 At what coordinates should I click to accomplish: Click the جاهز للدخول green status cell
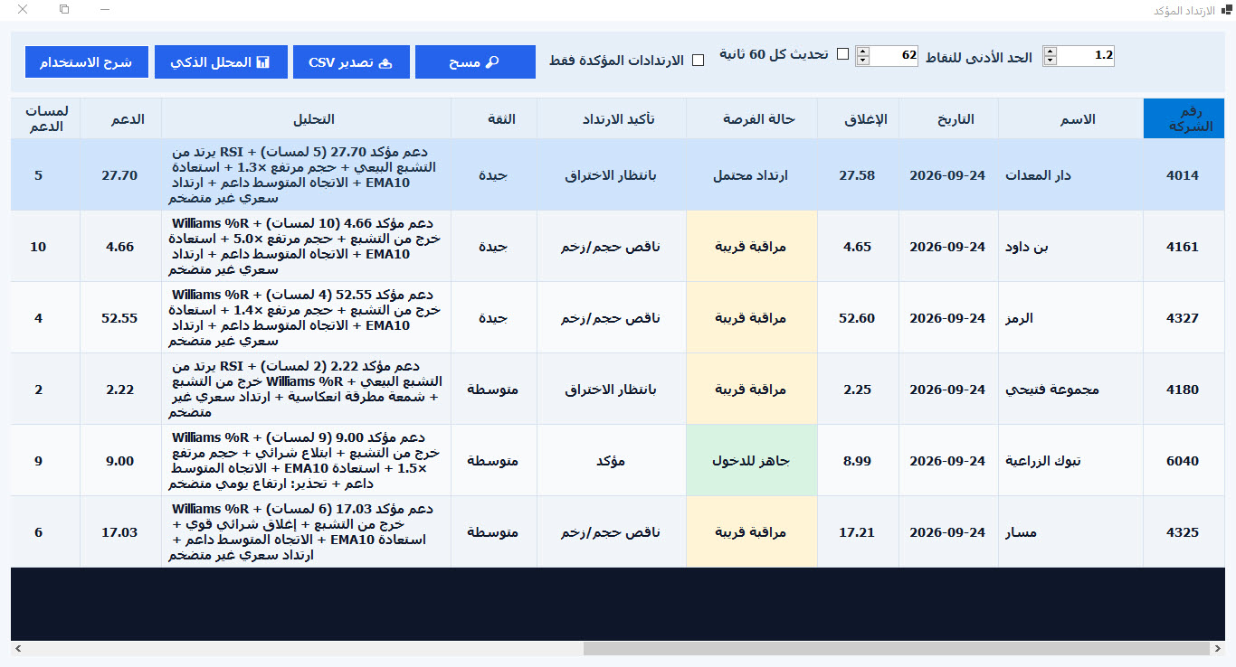752,461
